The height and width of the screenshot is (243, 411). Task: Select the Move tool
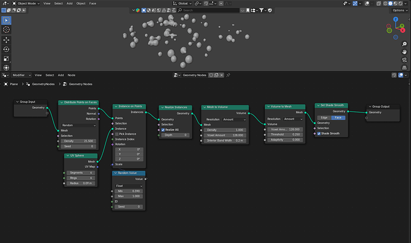tap(7, 40)
